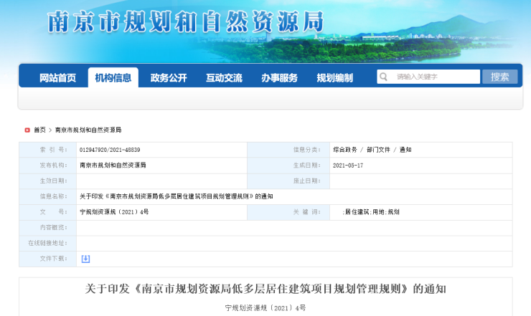Go to 政务公开 section

(x=169, y=78)
